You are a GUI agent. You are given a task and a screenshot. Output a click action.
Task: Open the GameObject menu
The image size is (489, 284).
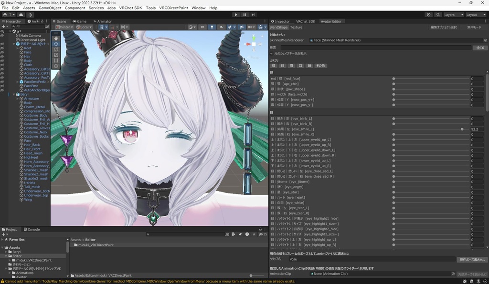point(50,8)
